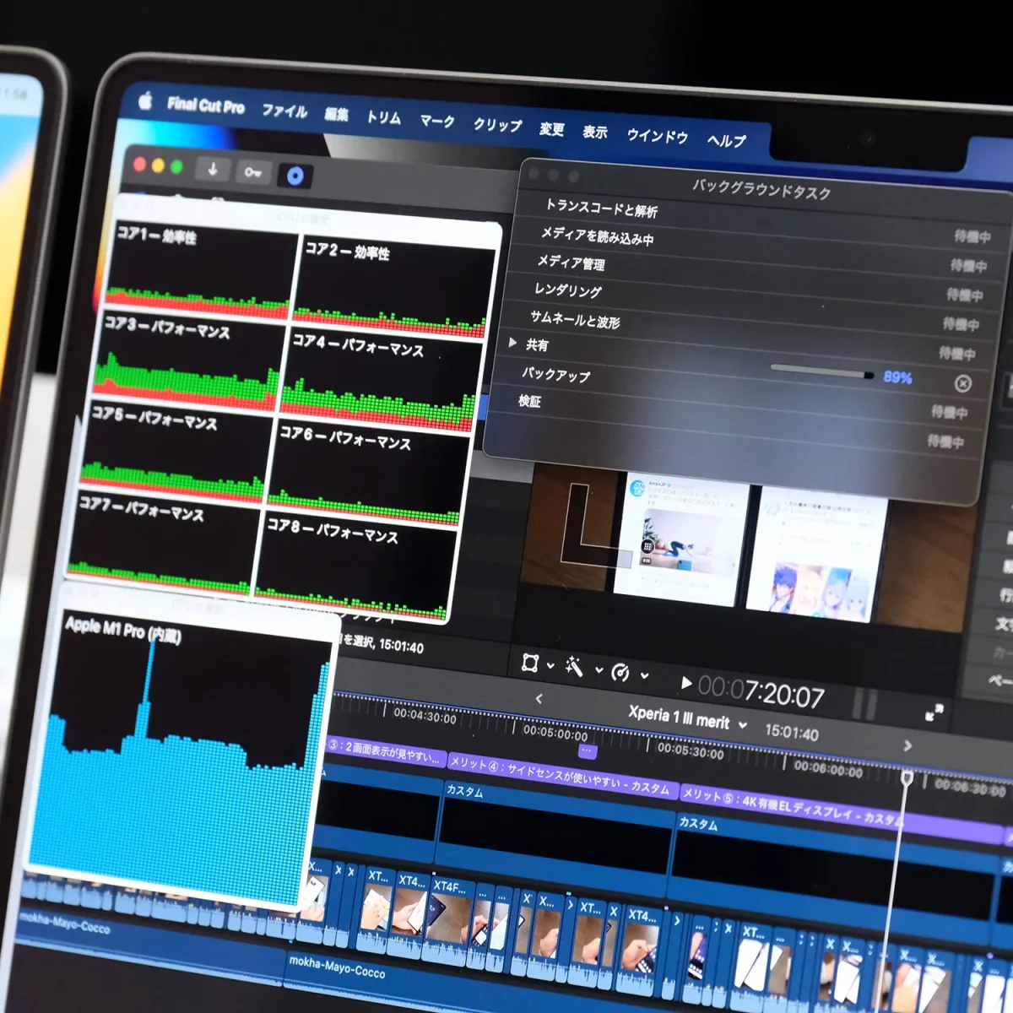Click the import media down-arrow button

point(213,169)
